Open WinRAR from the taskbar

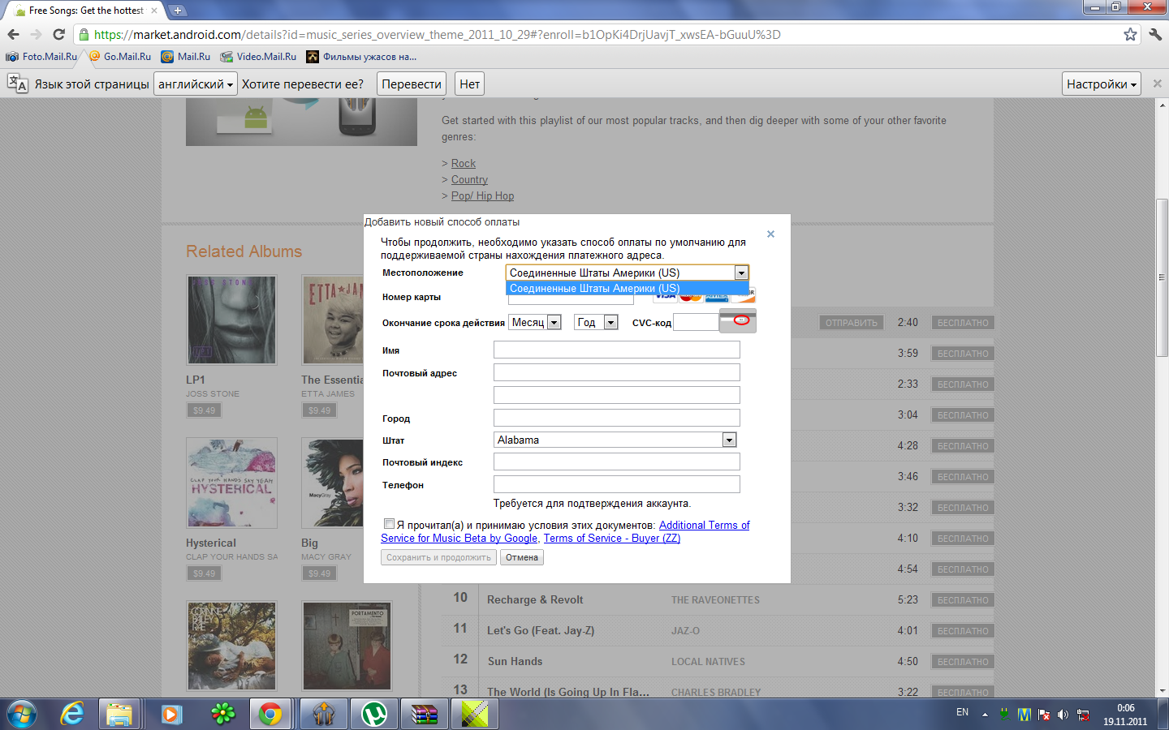click(425, 714)
